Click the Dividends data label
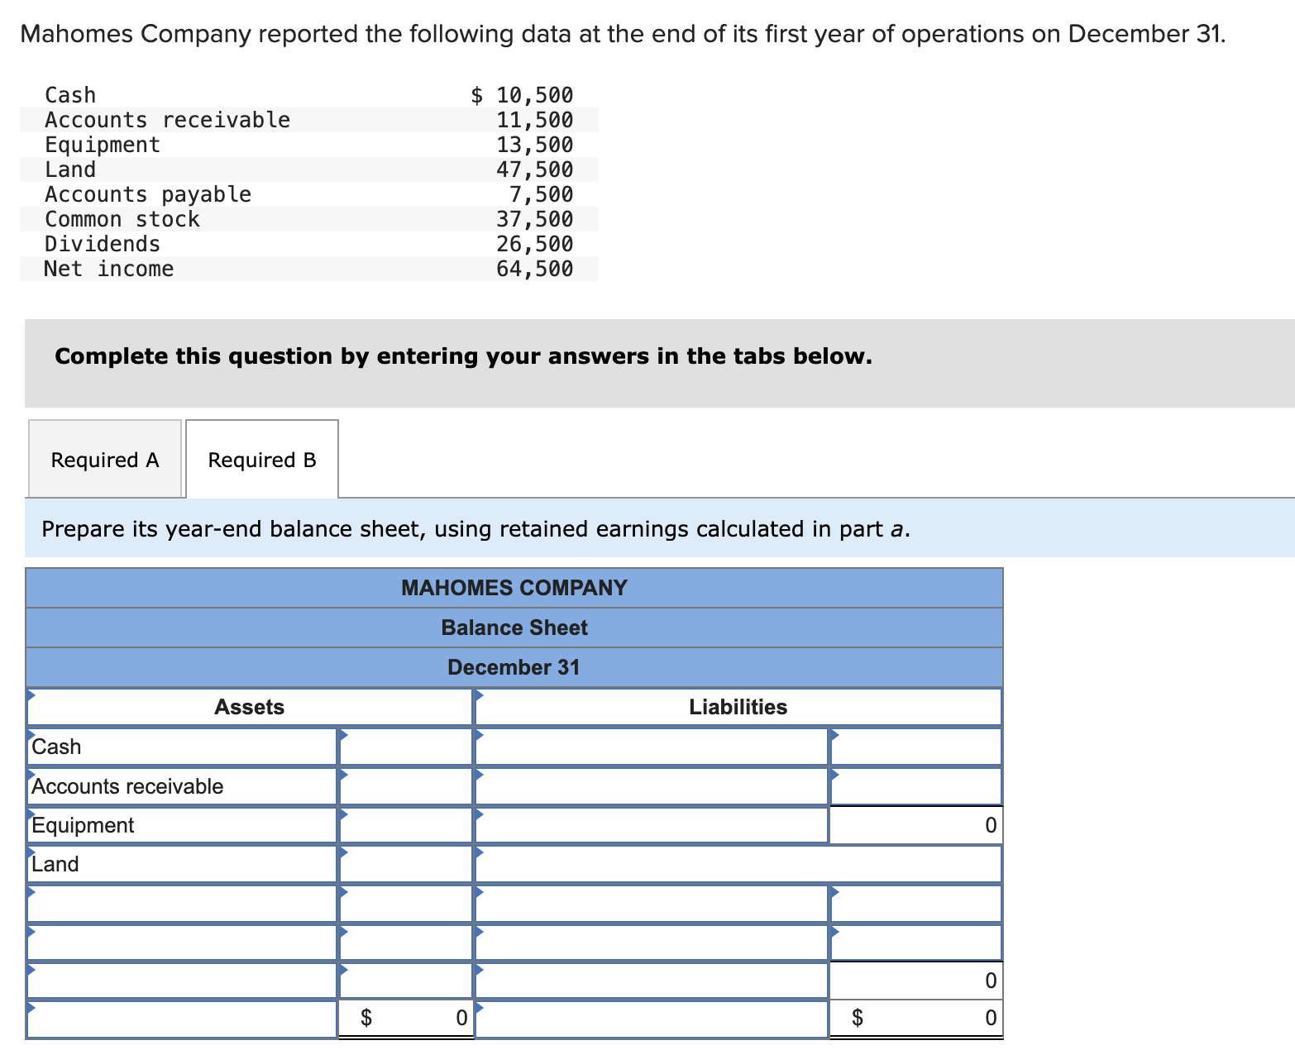The height and width of the screenshot is (1050, 1295). 103,244
